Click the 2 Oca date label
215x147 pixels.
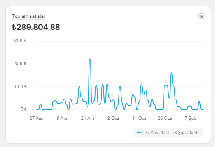pos(113,118)
